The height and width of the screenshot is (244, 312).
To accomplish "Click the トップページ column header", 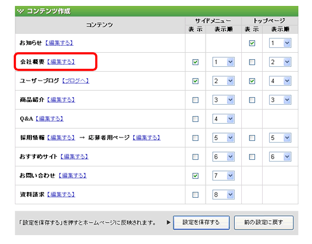I will pos(269,21).
